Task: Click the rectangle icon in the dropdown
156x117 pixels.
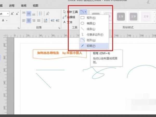Action: [x=82, y=18]
